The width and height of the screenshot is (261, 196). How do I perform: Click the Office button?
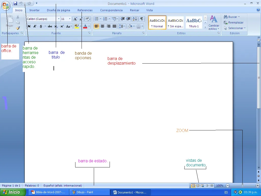(5, 5)
